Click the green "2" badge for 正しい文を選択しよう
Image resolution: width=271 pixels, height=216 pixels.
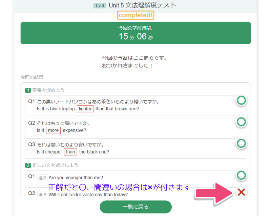pos(28,165)
